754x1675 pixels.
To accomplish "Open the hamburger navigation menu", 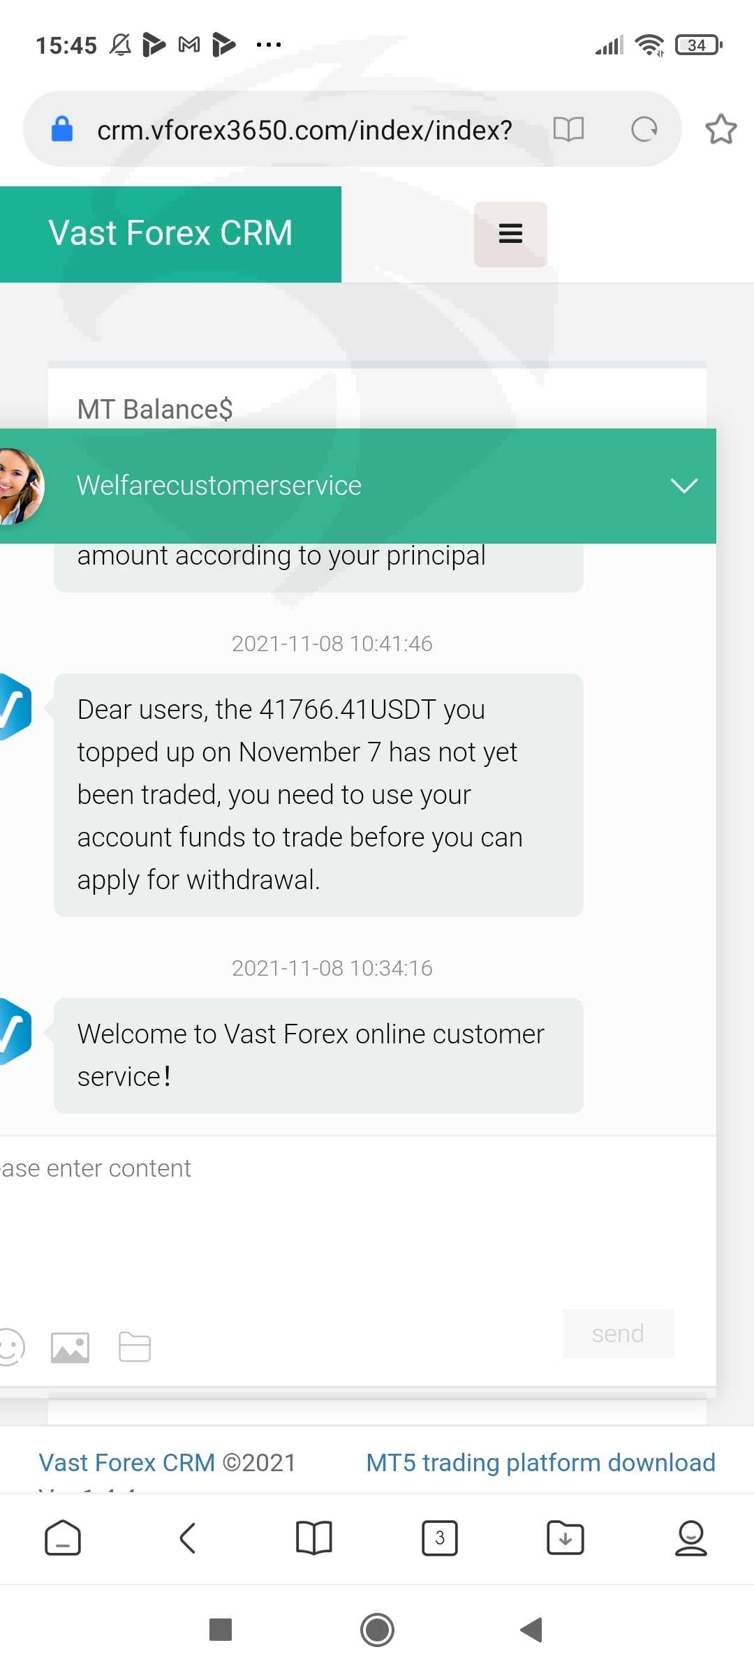I will [x=510, y=234].
